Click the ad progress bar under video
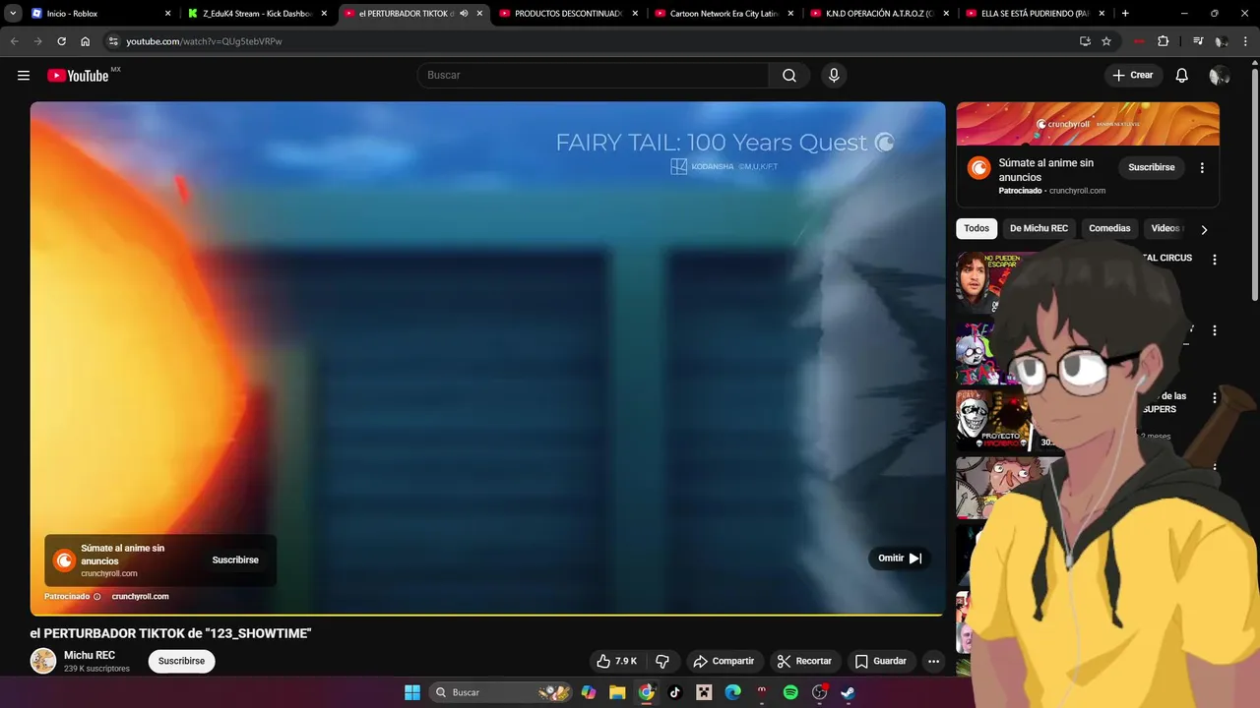Screen dimensions: 1260x708 (x=487, y=615)
